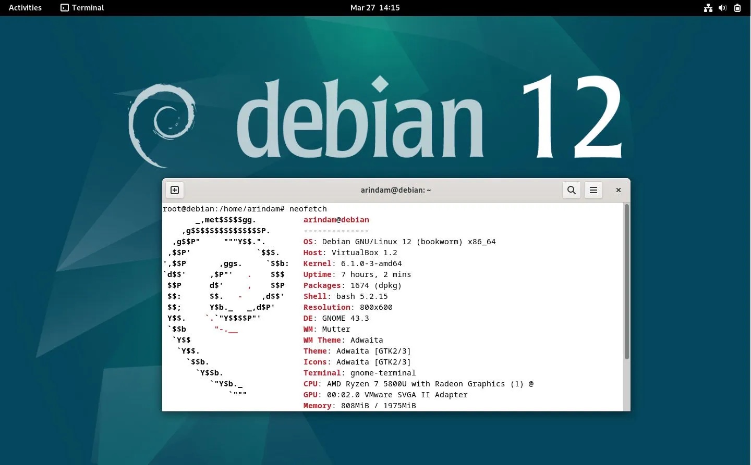Screen dimensions: 751x465
Task: Place cursor at the shell prompt line
Action: click(x=245, y=208)
